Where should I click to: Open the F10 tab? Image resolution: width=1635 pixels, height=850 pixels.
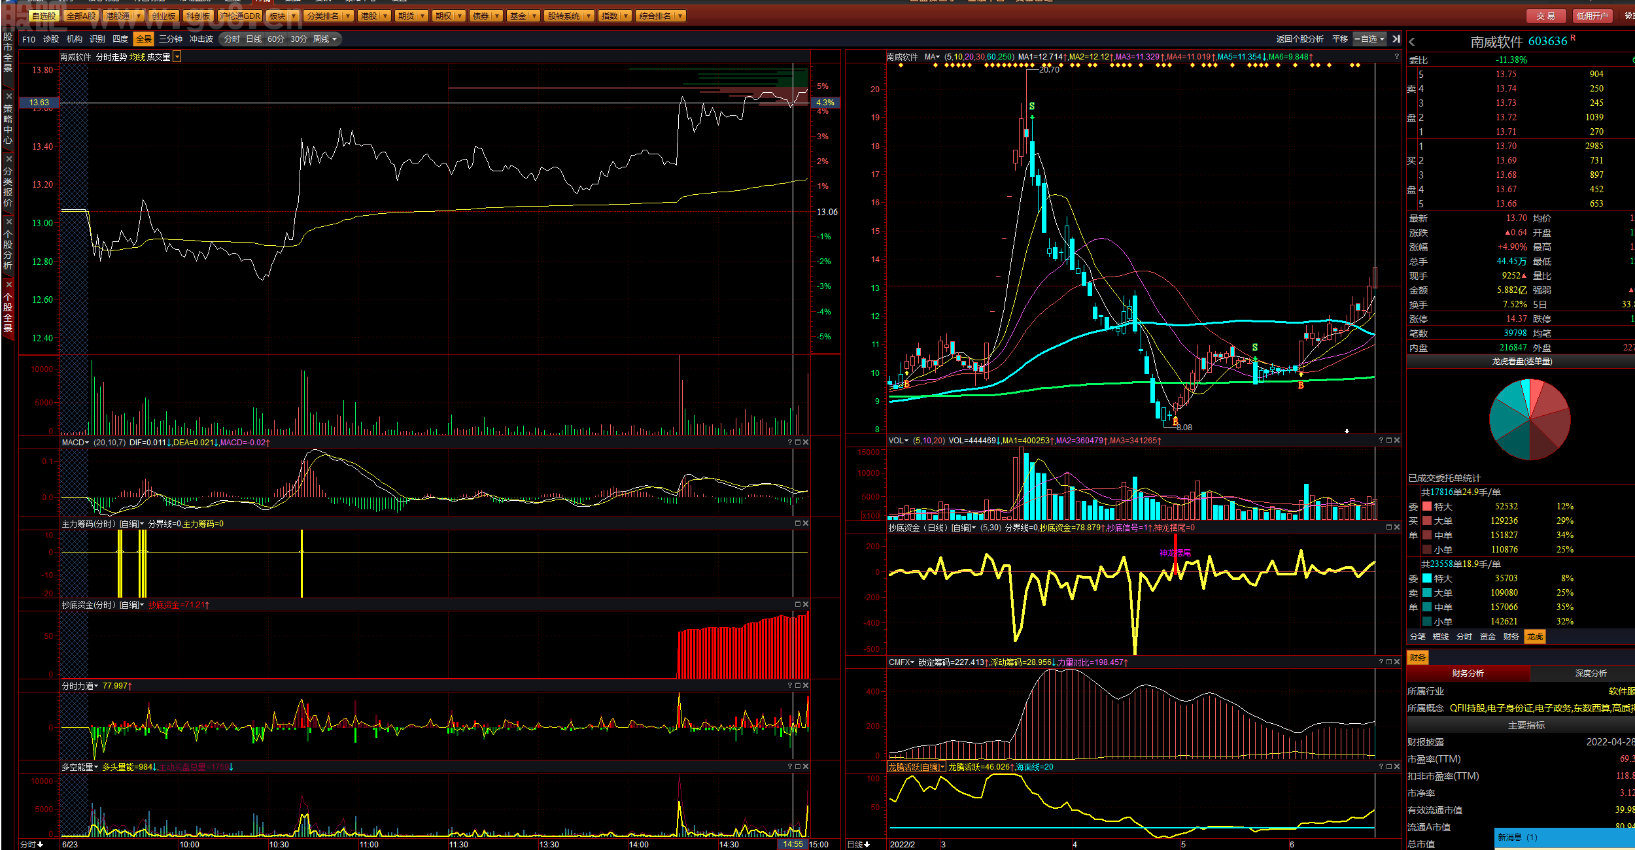[x=29, y=39]
